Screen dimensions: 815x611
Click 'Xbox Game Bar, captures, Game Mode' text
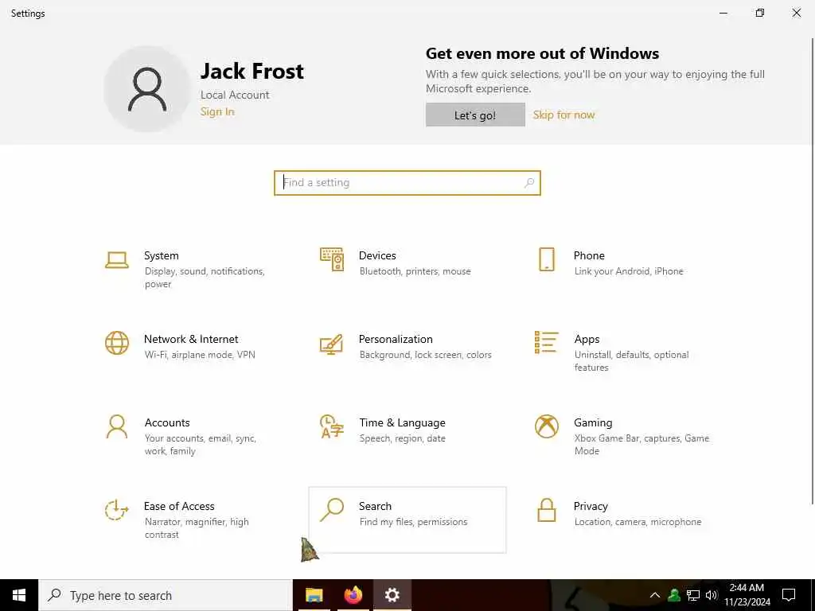[x=642, y=445]
